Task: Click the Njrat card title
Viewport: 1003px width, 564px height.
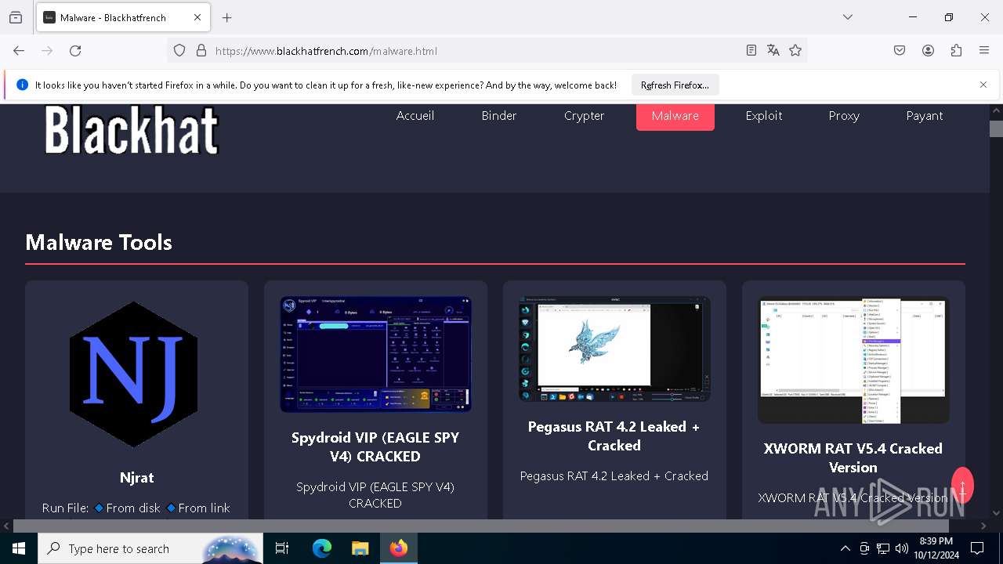Action: pyautogui.click(x=136, y=478)
